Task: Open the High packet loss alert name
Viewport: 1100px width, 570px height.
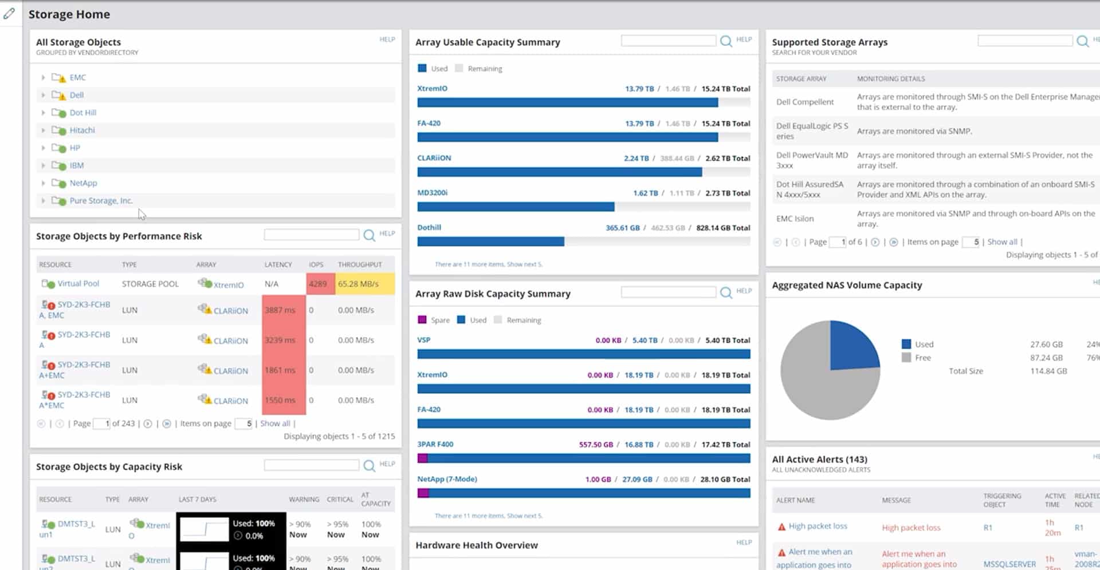Action: [818, 526]
